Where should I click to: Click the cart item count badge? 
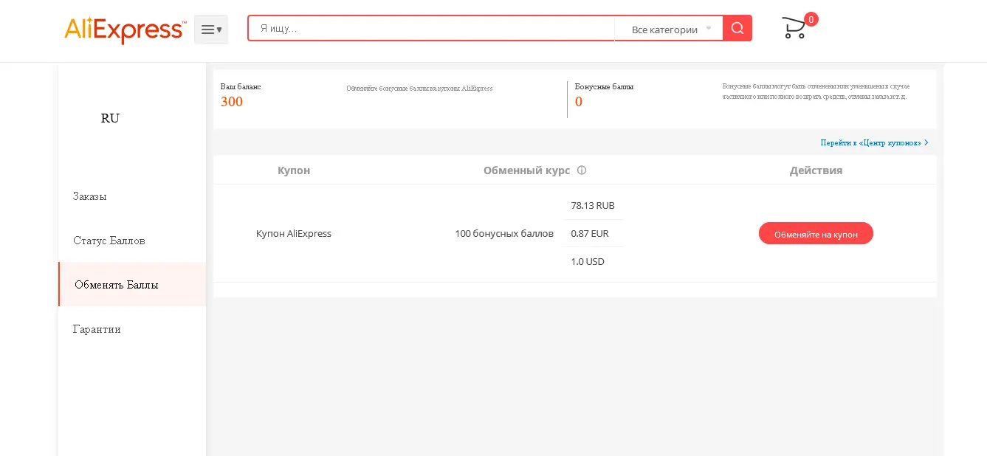point(811,19)
